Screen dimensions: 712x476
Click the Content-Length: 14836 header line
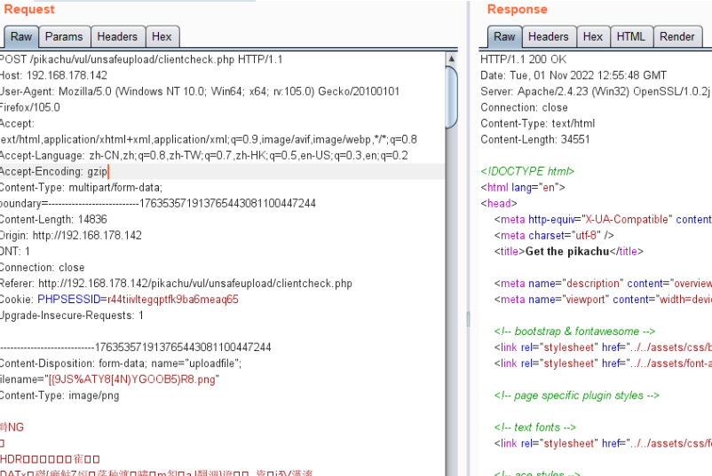[53, 219]
